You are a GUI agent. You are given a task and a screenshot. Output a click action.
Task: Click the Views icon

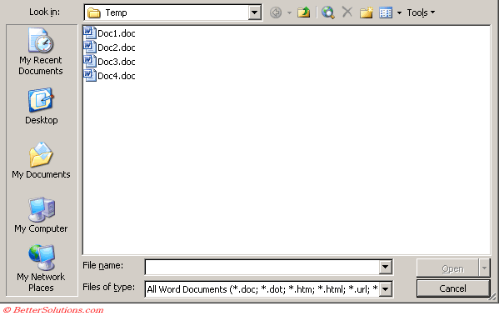386,13
